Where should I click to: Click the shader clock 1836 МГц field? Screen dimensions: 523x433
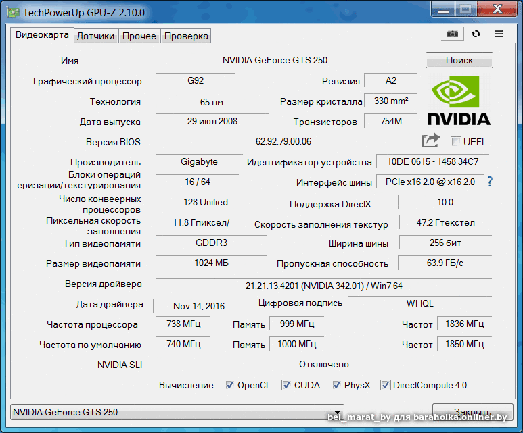click(464, 324)
